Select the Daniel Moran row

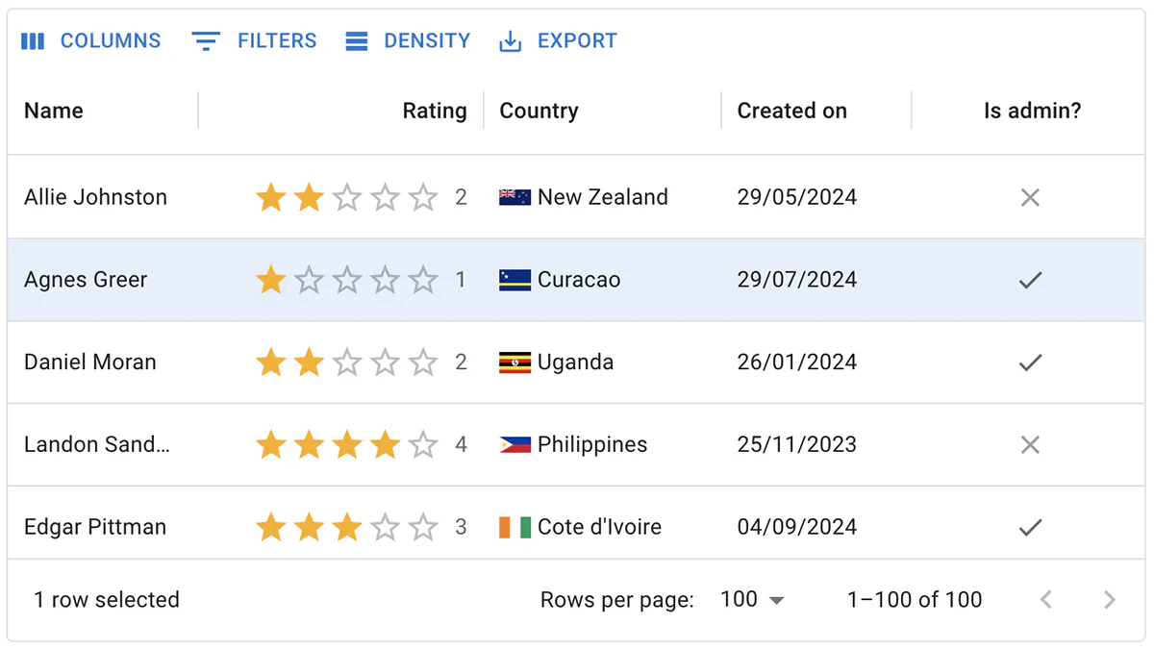pos(89,362)
